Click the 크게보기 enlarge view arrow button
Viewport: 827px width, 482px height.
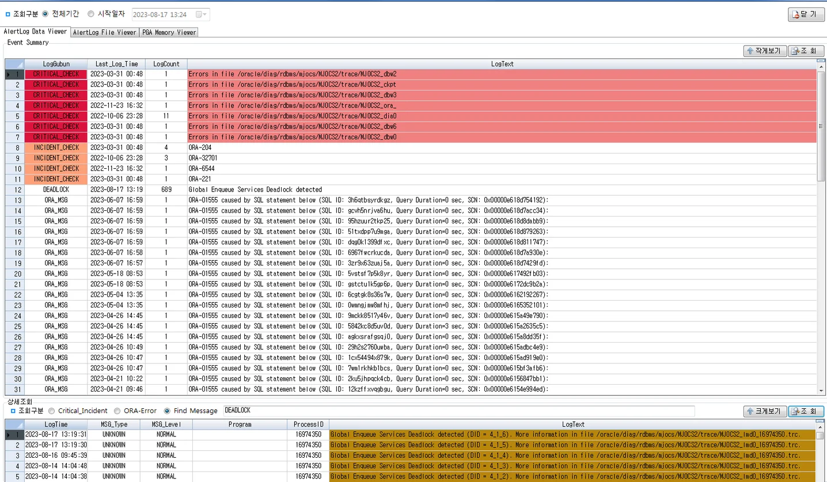click(x=765, y=411)
